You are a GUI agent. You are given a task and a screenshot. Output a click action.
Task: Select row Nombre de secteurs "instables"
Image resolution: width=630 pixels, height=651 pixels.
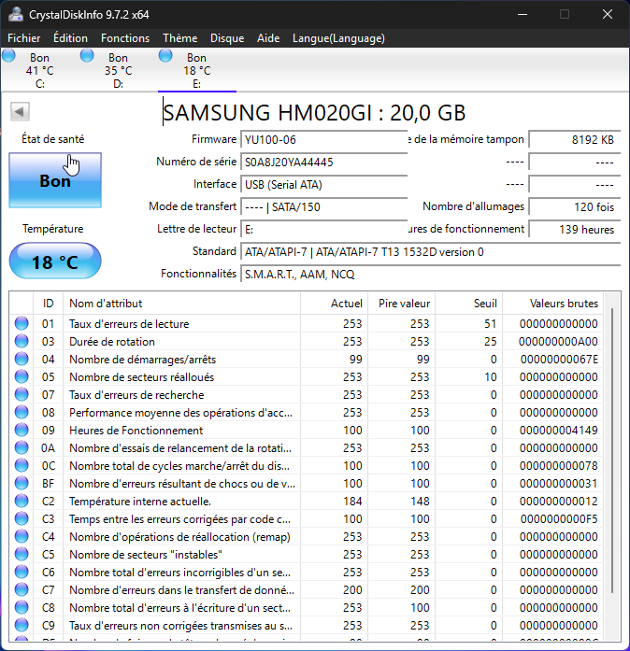(307, 554)
